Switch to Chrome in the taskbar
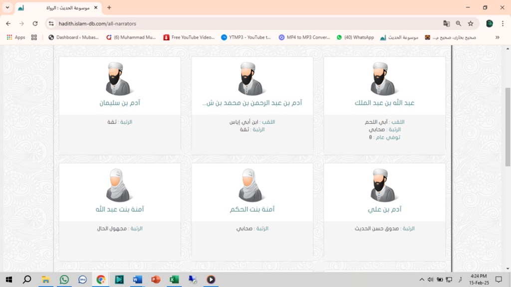511x287 pixels. (x=101, y=280)
